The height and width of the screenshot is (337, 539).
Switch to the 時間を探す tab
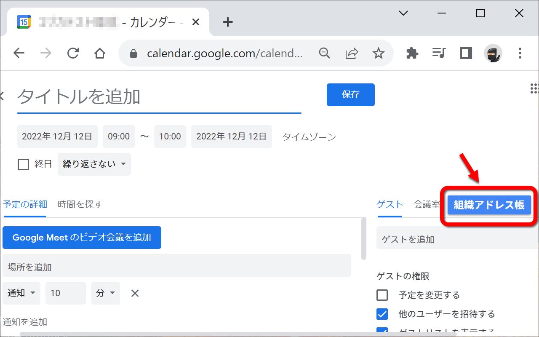(79, 204)
